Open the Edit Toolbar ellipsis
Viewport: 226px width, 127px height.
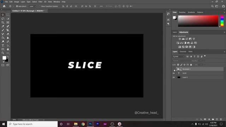[x=8, y=53]
